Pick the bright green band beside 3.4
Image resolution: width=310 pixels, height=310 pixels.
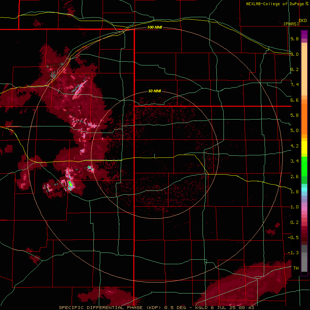coord(304,166)
